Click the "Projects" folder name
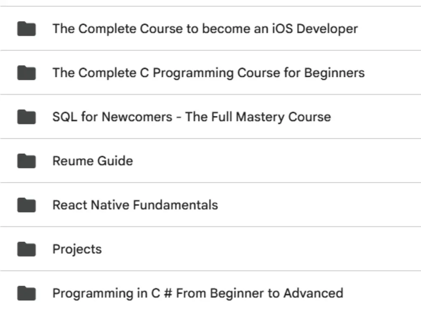421x315 pixels. [x=77, y=249]
